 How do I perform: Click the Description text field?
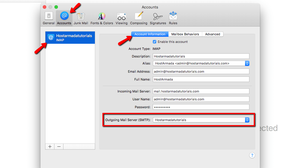pos(201,56)
